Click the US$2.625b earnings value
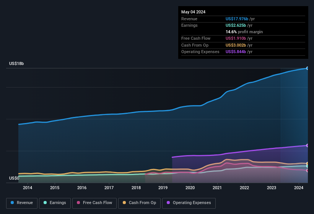Viewport: 314px width, 214px height. (236, 25)
